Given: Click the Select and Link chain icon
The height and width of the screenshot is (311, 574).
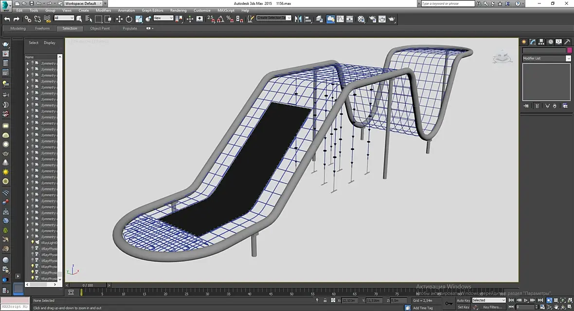Looking at the screenshot, I should click(x=28, y=19).
